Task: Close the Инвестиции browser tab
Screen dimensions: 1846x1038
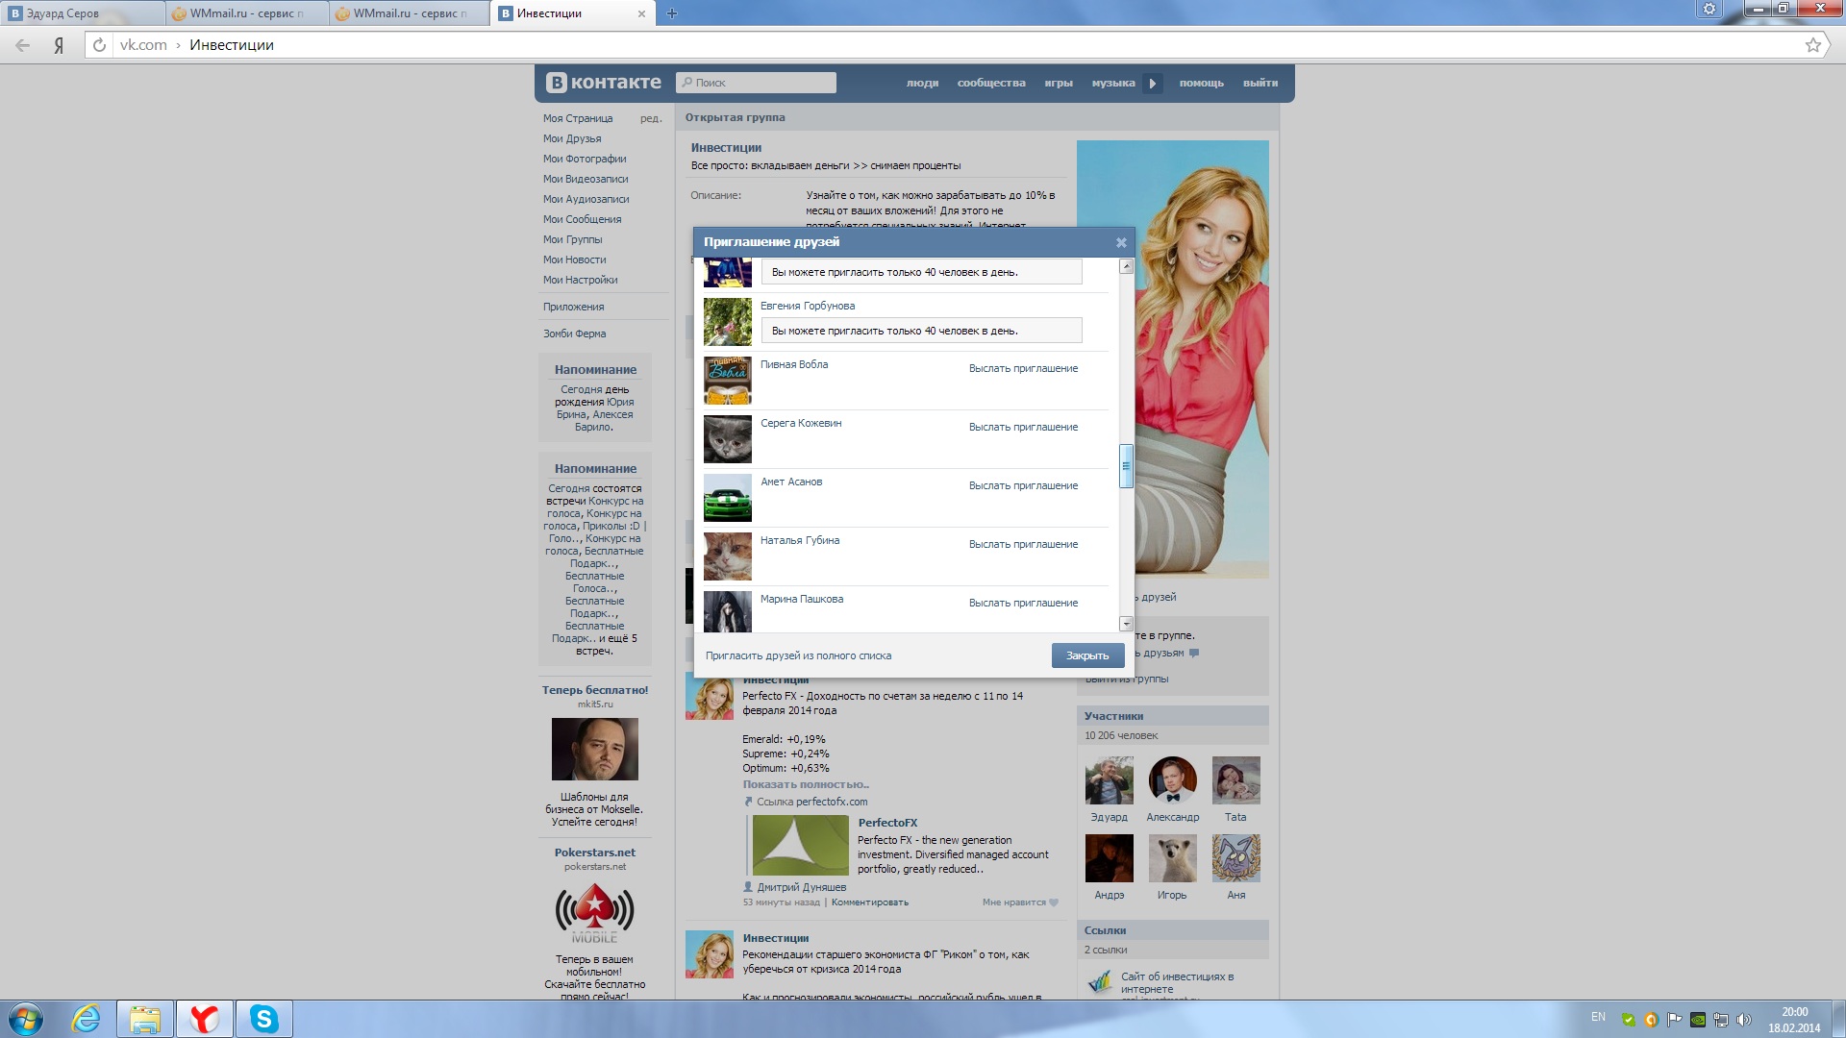Action: 641,13
